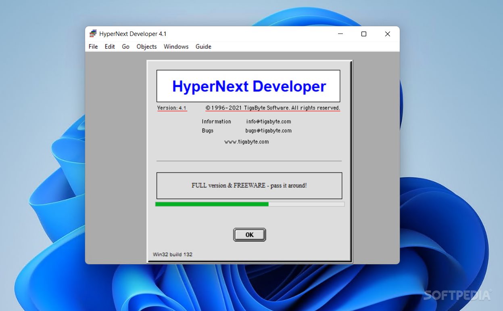The width and height of the screenshot is (503, 311).
Task: Open the File menu
Action: 93,46
